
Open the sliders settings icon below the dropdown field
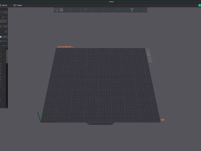coord(5,26)
